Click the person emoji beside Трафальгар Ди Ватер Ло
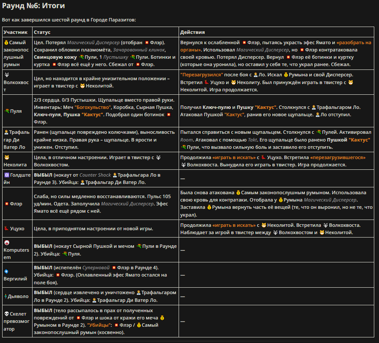The width and height of the screenshot is (379, 343). (6, 132)
